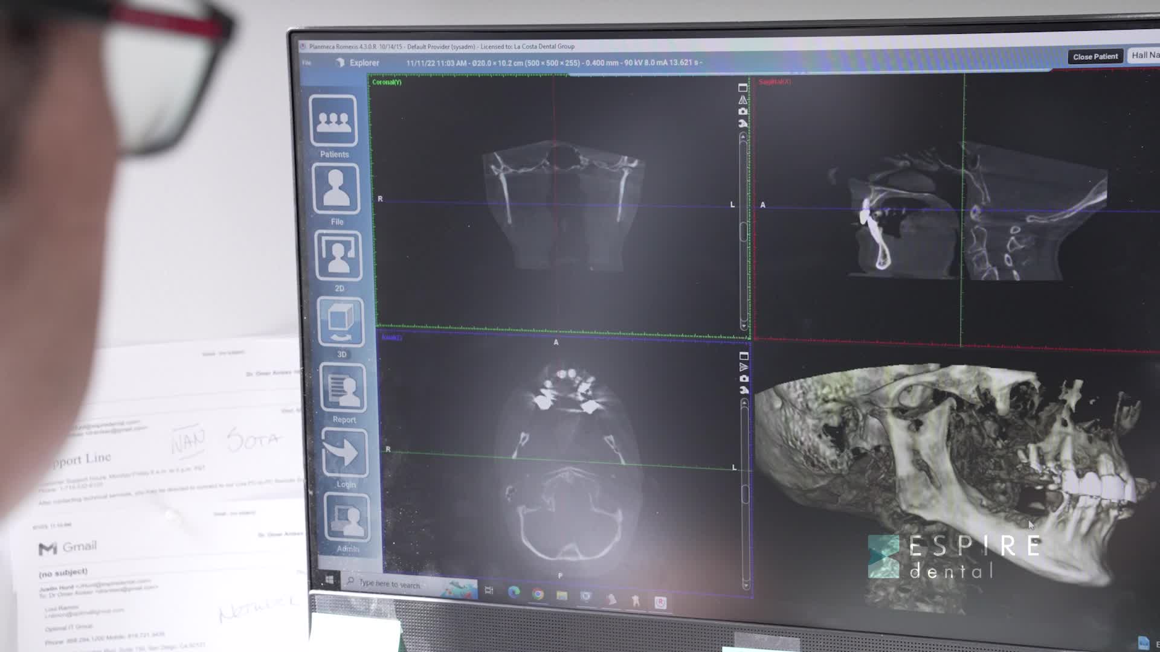This screenshot has width=1160, height=652.
Task: Flip the Axial view with mirror icon
Action: [744, 367]
